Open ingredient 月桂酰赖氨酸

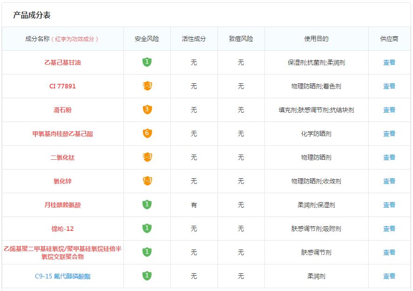pyautogui.click(x=62, y=205)
